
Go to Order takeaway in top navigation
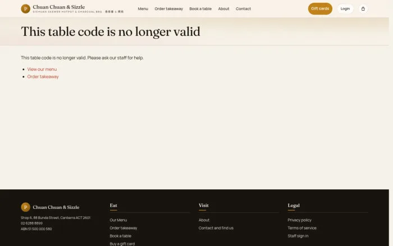pos(168,9)
